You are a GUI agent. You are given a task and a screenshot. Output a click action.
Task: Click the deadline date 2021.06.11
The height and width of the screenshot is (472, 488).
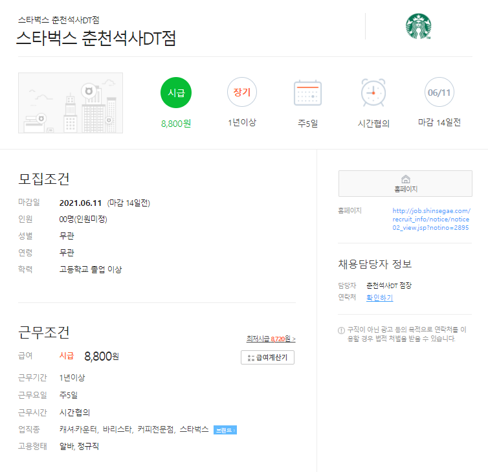[80, 203]
